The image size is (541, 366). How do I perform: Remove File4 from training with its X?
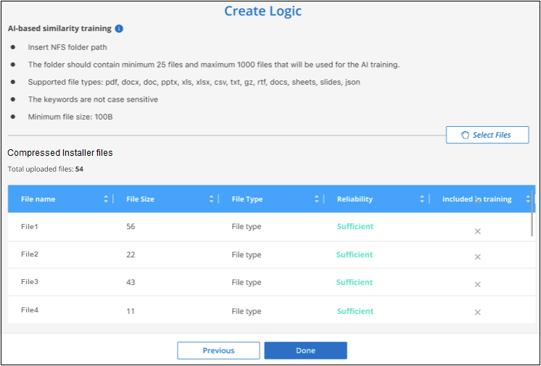[477, 312]
